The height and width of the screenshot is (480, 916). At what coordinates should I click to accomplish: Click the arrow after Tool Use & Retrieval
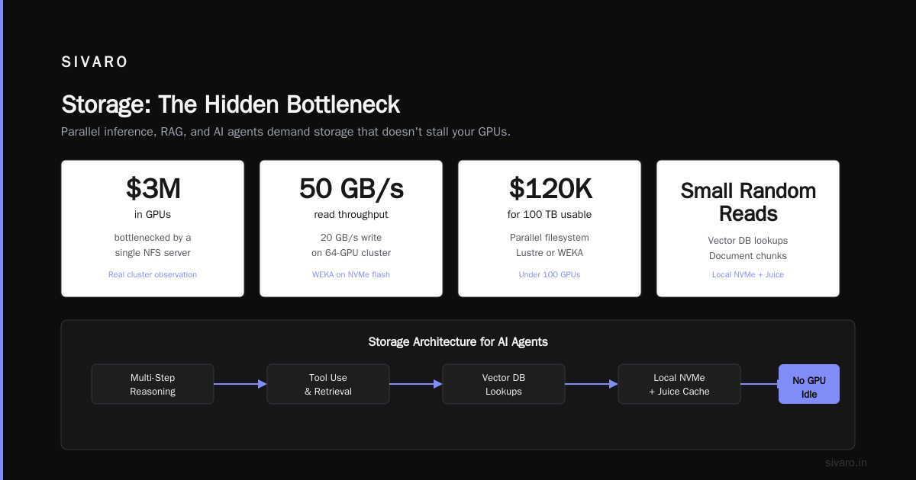(416, 384)
